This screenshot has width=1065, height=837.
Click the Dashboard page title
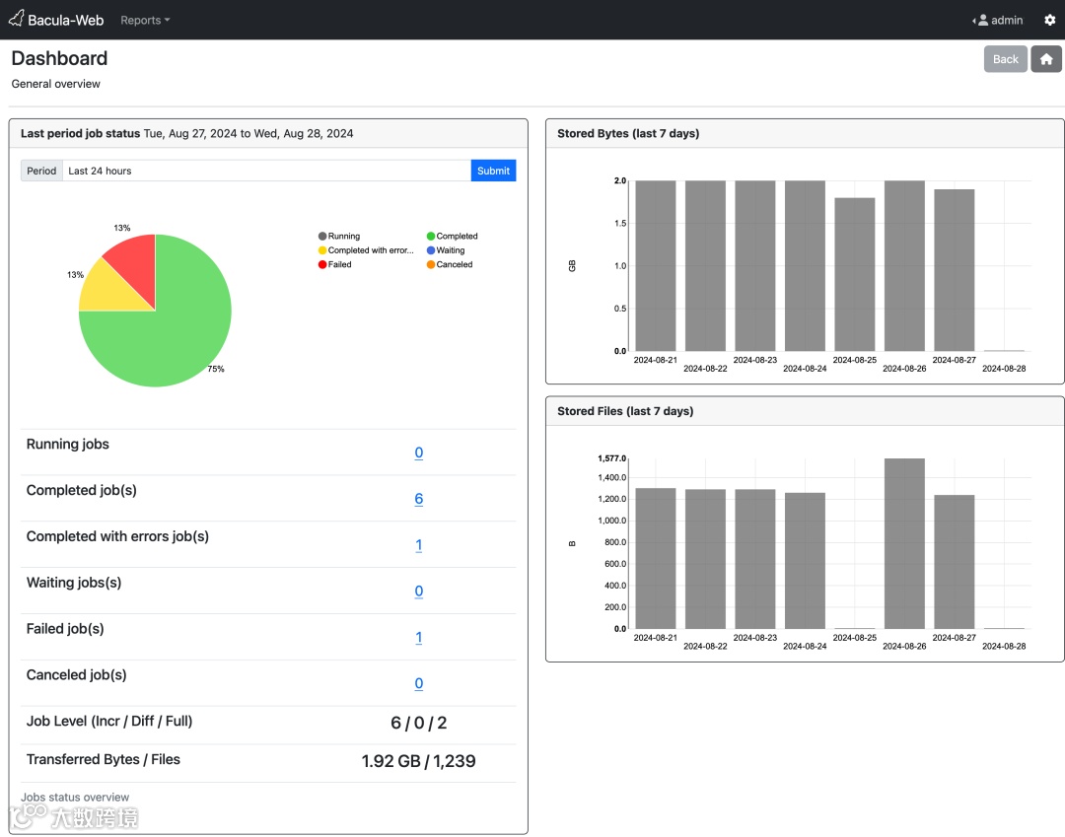(x=58, y=58)
